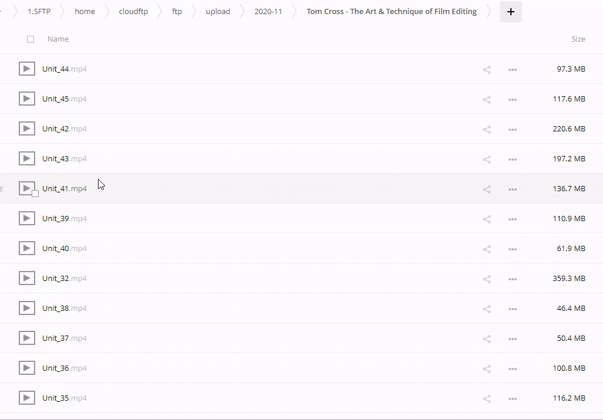Expand more options for Unit_39.mp4
The height and width of the screenshot is (420, 603).
coord(512,219)
